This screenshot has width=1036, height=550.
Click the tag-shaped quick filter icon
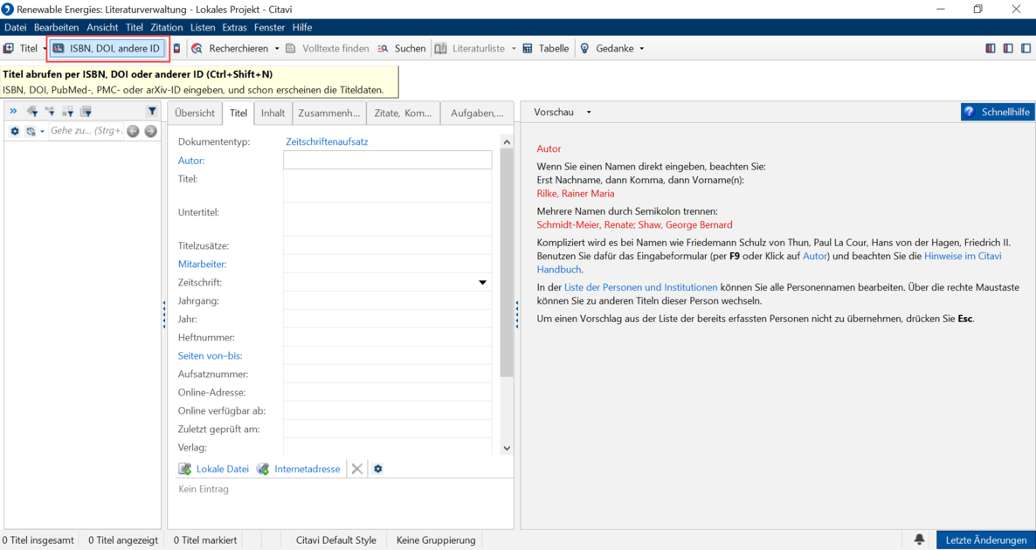(x=32, y=112)
